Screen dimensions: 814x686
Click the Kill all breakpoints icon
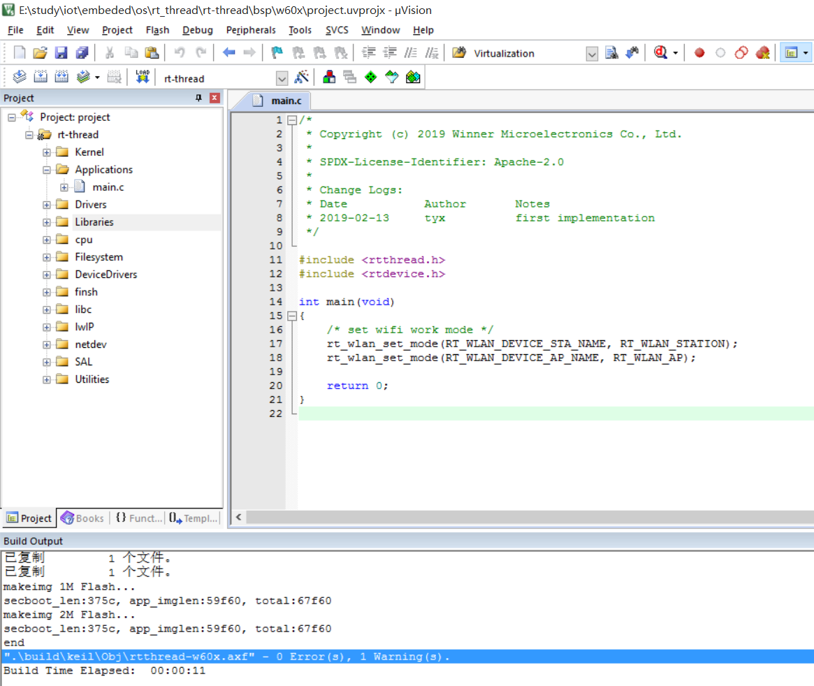(x=762, y=52)
